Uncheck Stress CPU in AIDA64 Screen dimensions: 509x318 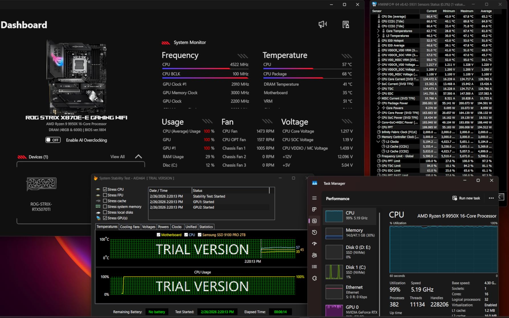coord(105,189)
